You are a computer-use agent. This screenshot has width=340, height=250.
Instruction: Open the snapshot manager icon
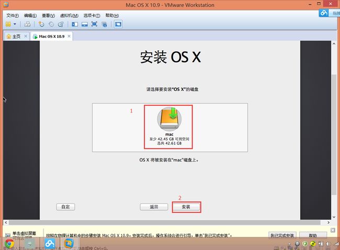pos(61,24)
